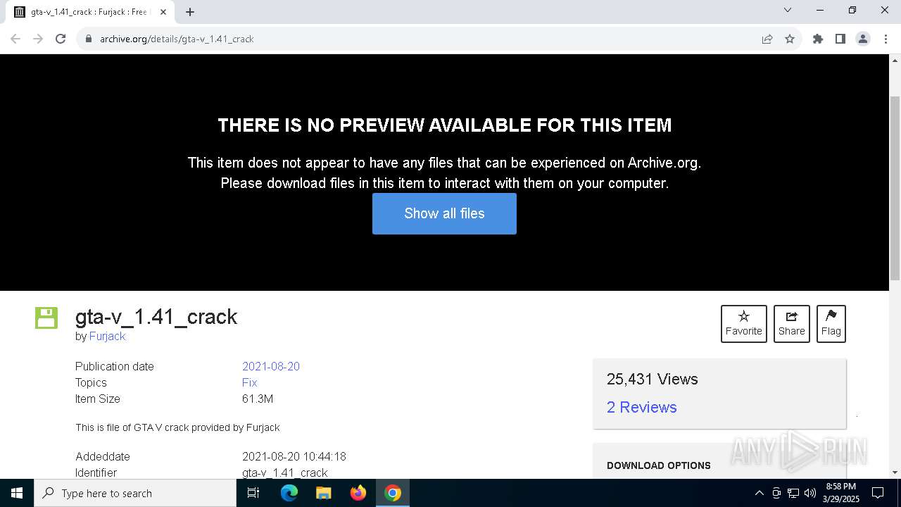Viewport: 901px width, 507px height.
Task: Open the Extensions puzzle menu
Action: click(818, 39)
